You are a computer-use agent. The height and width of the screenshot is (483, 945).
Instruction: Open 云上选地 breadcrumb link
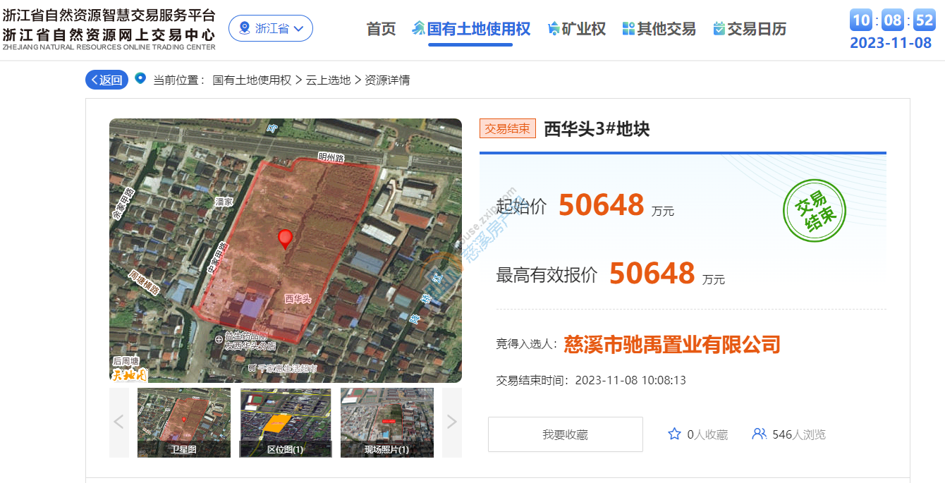[328, 80]
